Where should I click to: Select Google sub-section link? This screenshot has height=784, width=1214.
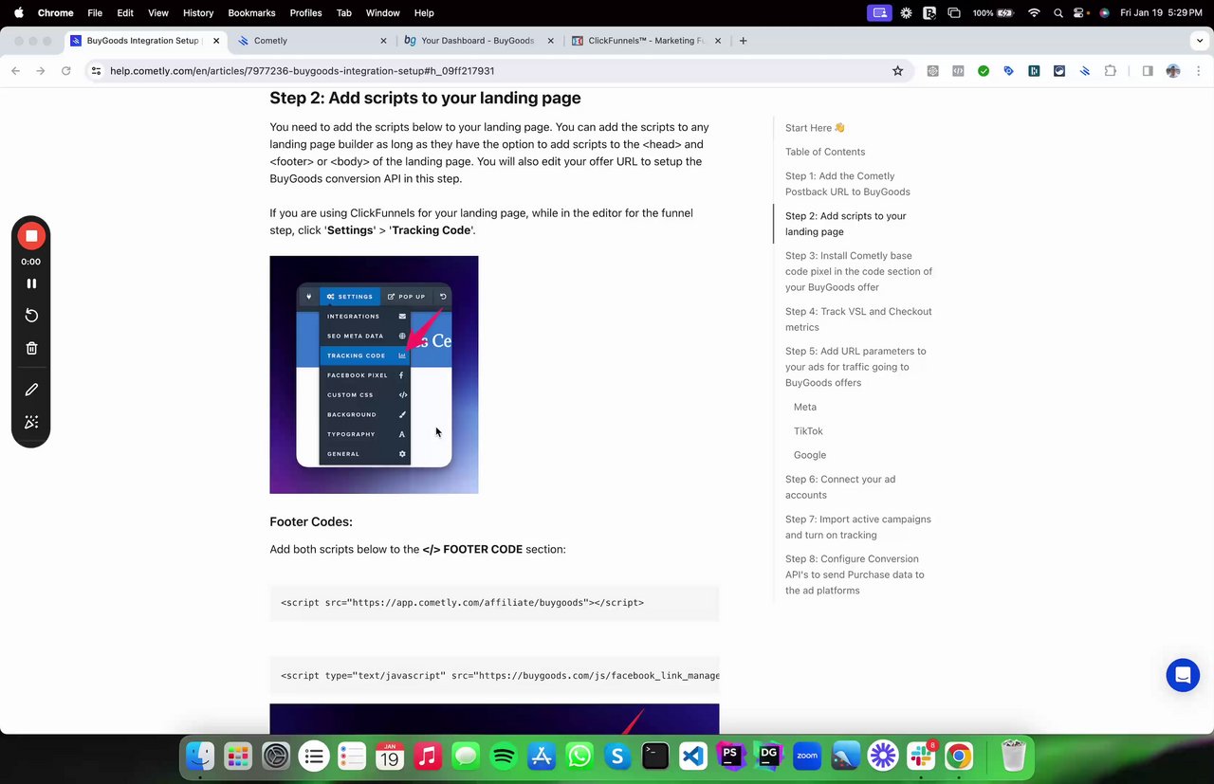(810, 455)
